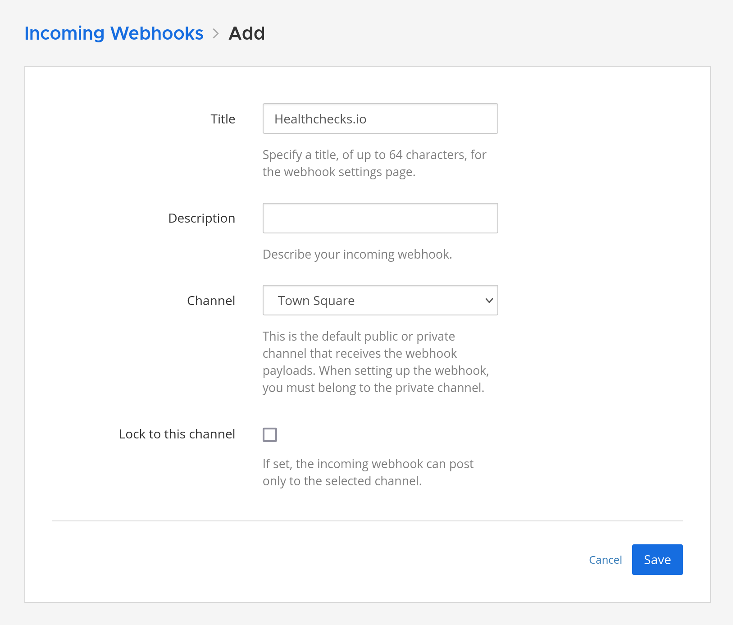Image resolution: width=733 pixels, height=625 pixels.
Task: Click into the empty Description field
Action: click(x=380, y=218)
